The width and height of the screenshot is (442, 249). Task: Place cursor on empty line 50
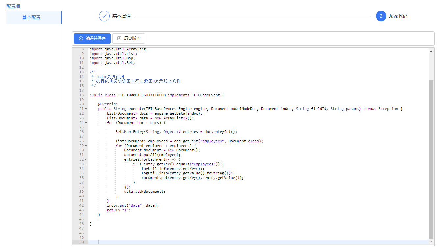[258, 242]
